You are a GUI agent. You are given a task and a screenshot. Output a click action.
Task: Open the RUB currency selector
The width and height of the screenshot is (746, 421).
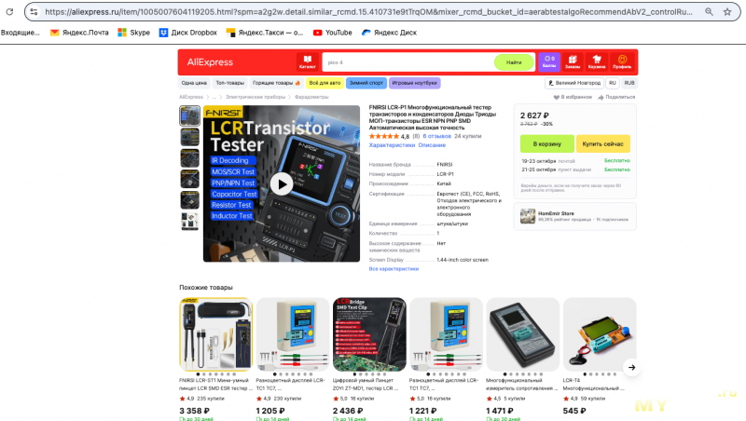(629, 83)
